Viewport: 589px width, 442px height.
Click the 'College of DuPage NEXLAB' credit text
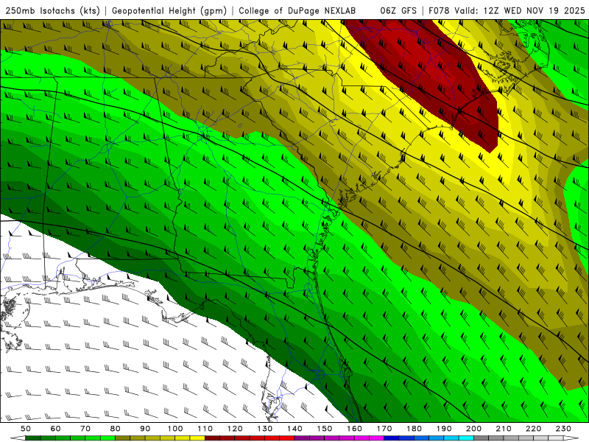pos(297,11)
